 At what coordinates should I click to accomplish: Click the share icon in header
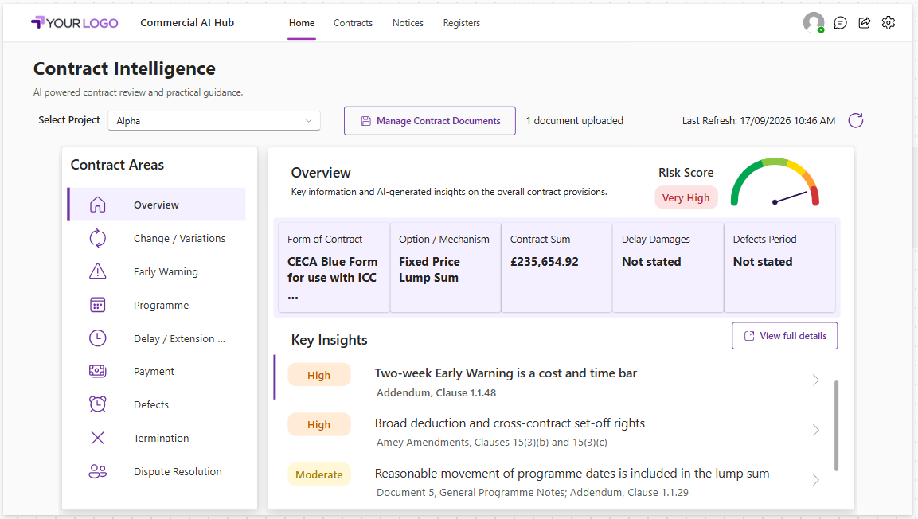tap(864, 23)
